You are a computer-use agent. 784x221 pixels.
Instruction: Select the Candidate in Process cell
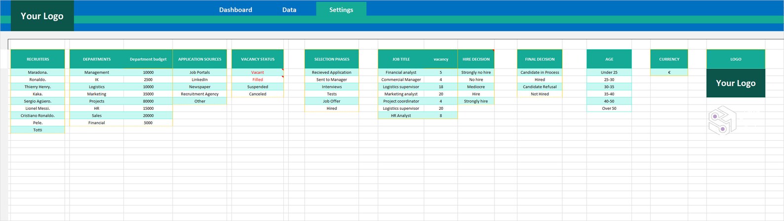(540, 72)
